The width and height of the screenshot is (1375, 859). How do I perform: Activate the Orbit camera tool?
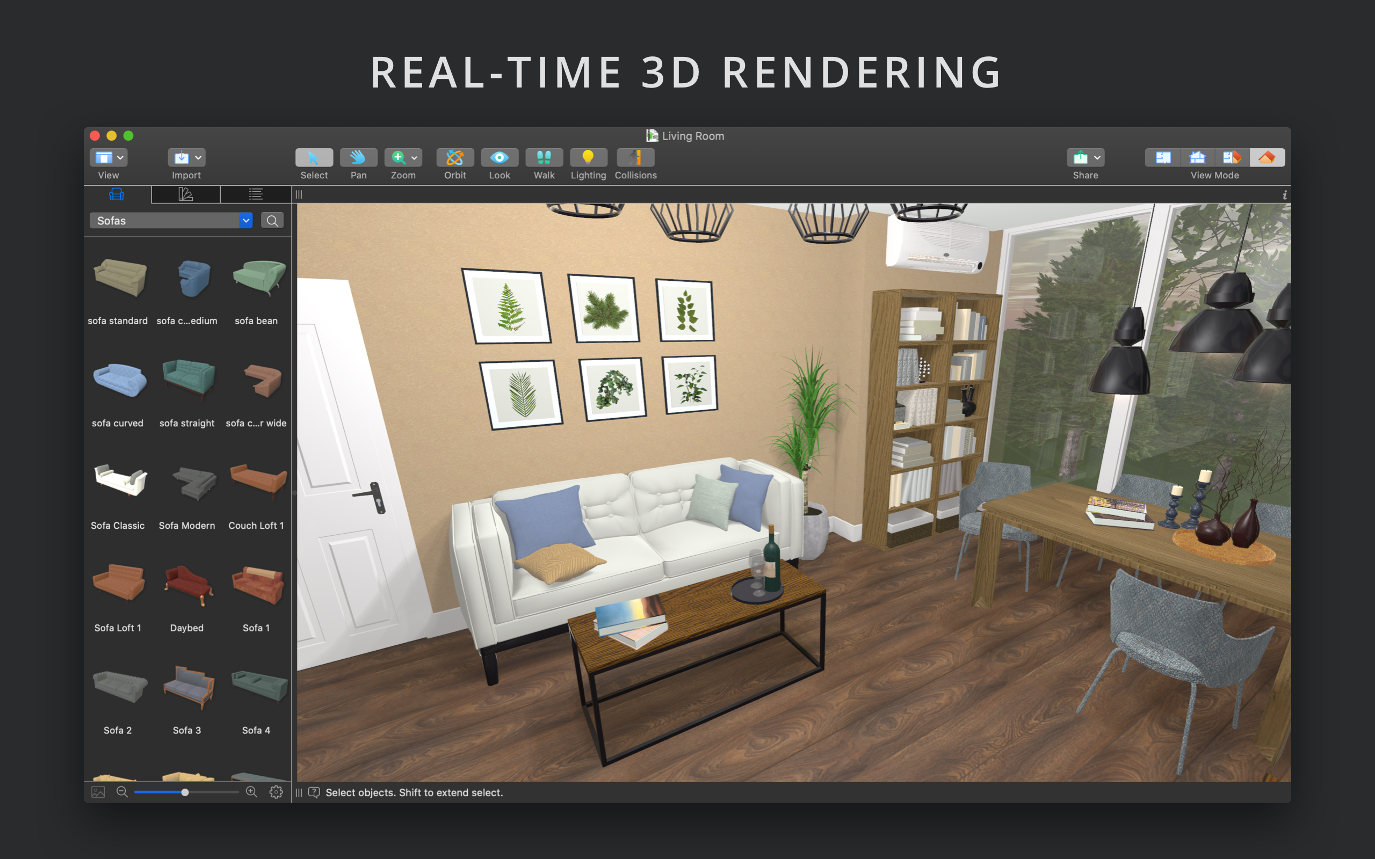(x=454, y=157)
